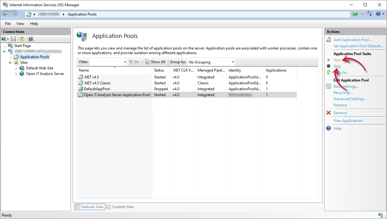Recycle the Open iT application pool
This screenshot has height=219, width=387.
click(x=341, y=72)
